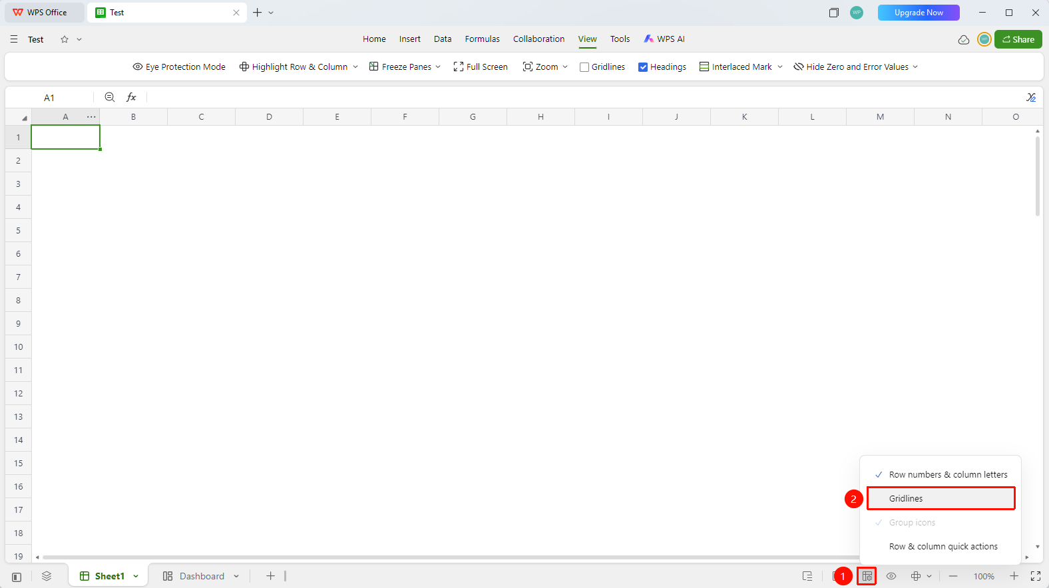Open the sidebar panel icon at bottom left
Viewport: 1049px width, 588px height.
tap(17, 577)
